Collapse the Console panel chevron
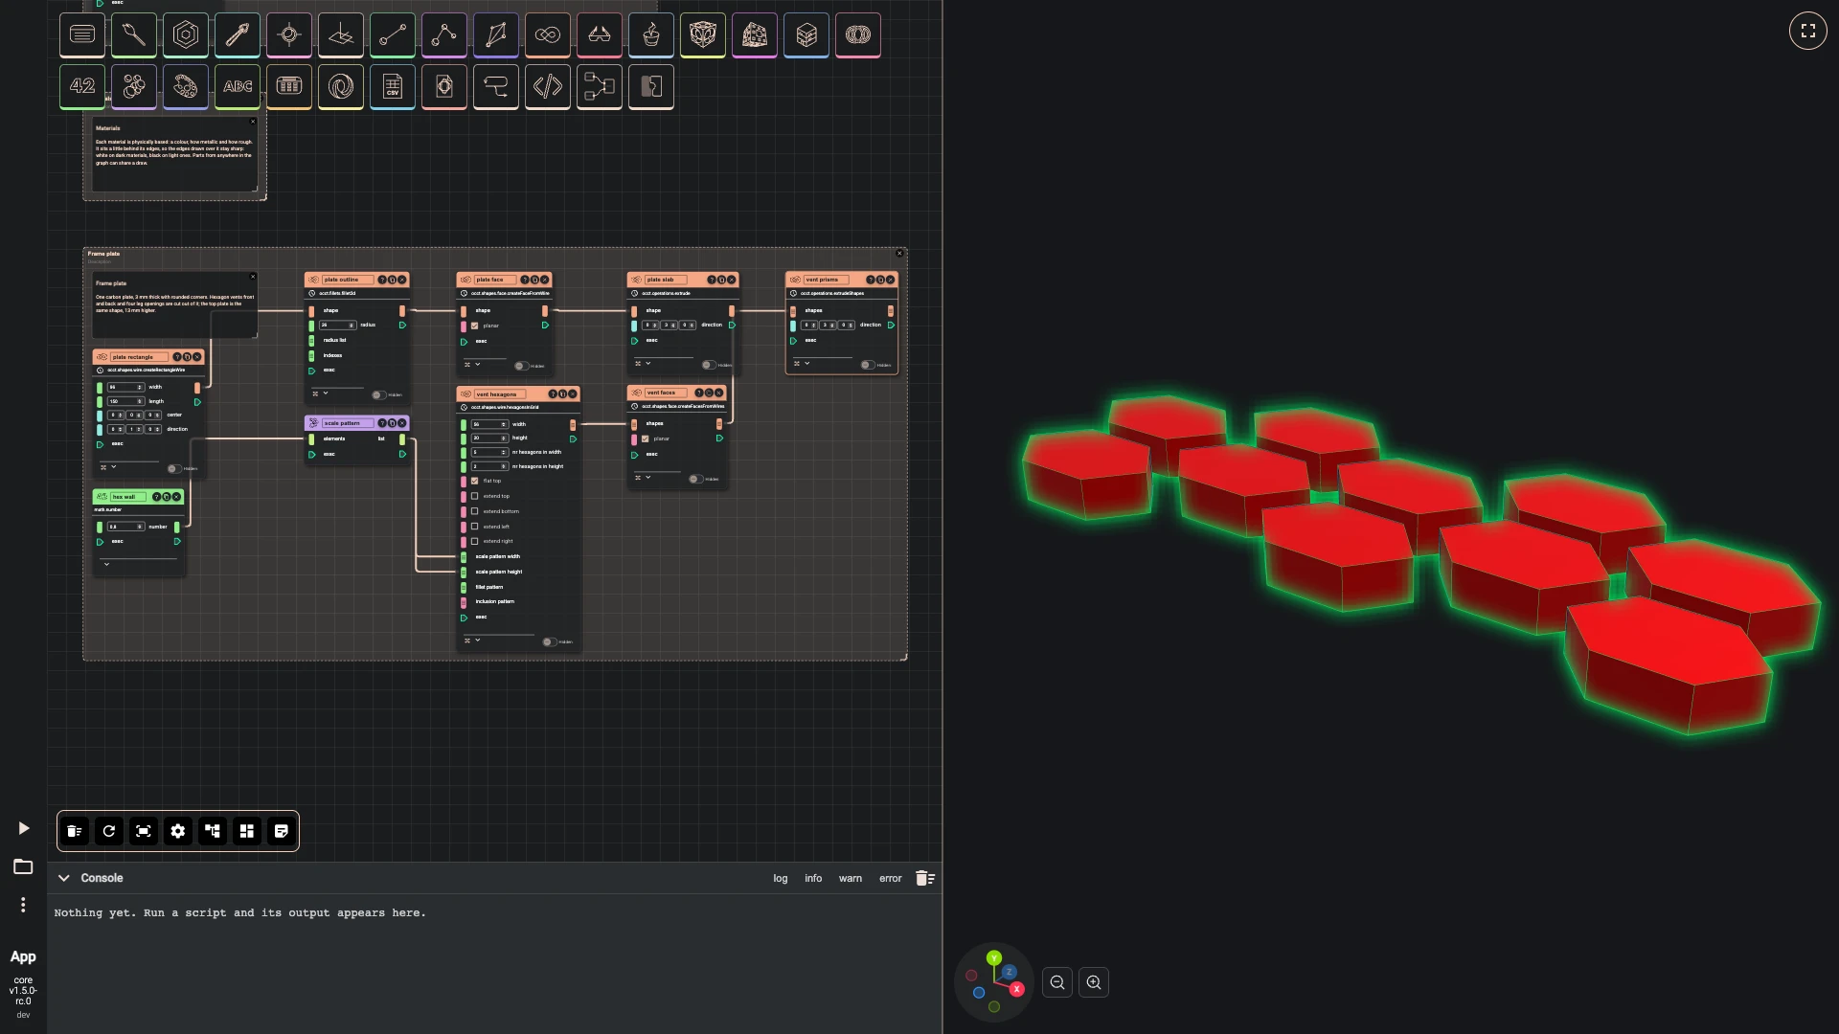Viewport: 1839px width, 1034px height. [64, 878]
